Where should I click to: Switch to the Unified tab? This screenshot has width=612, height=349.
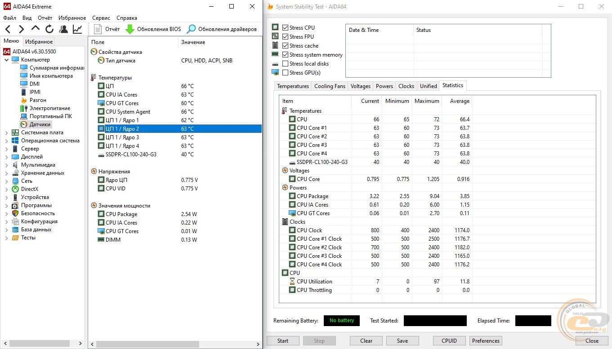coord(428,86)
